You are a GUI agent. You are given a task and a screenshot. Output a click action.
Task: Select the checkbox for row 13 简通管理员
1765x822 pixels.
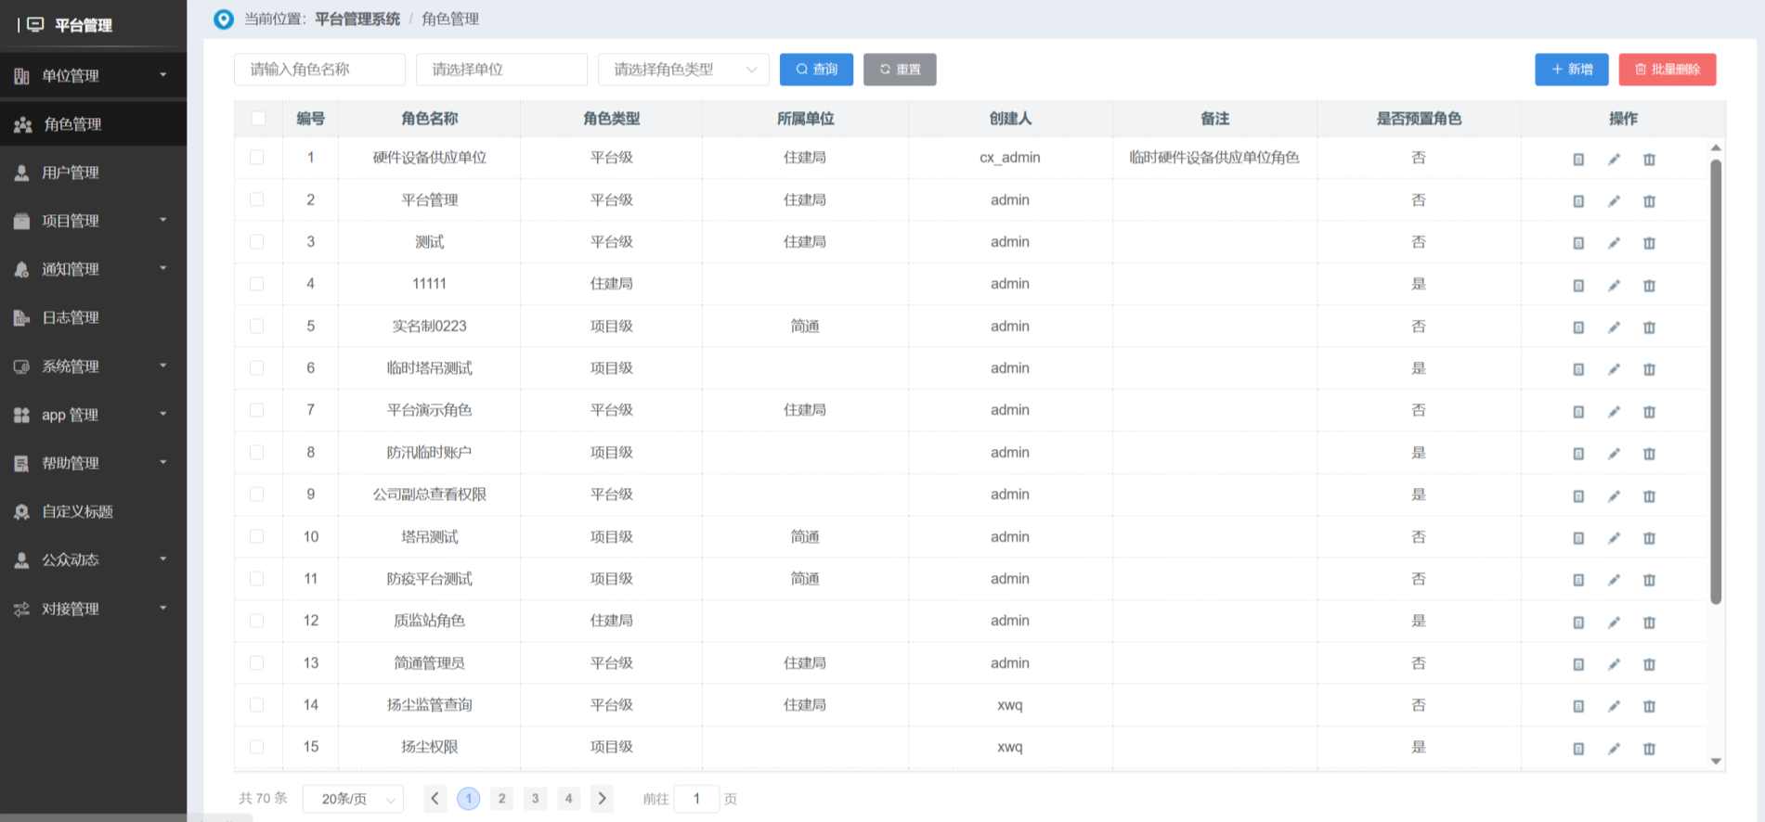(x=257, y=663)
